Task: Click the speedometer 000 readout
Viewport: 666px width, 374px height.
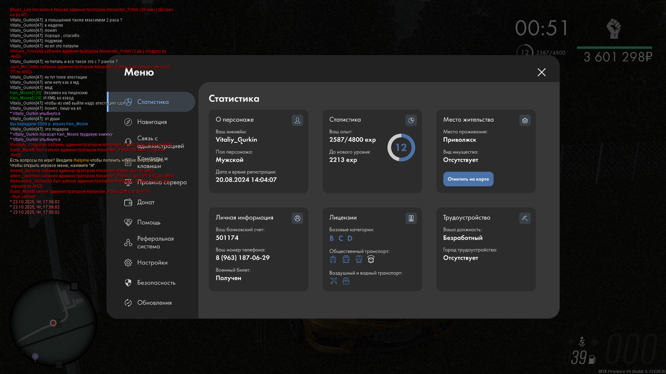Action: (x=631, y=350)
